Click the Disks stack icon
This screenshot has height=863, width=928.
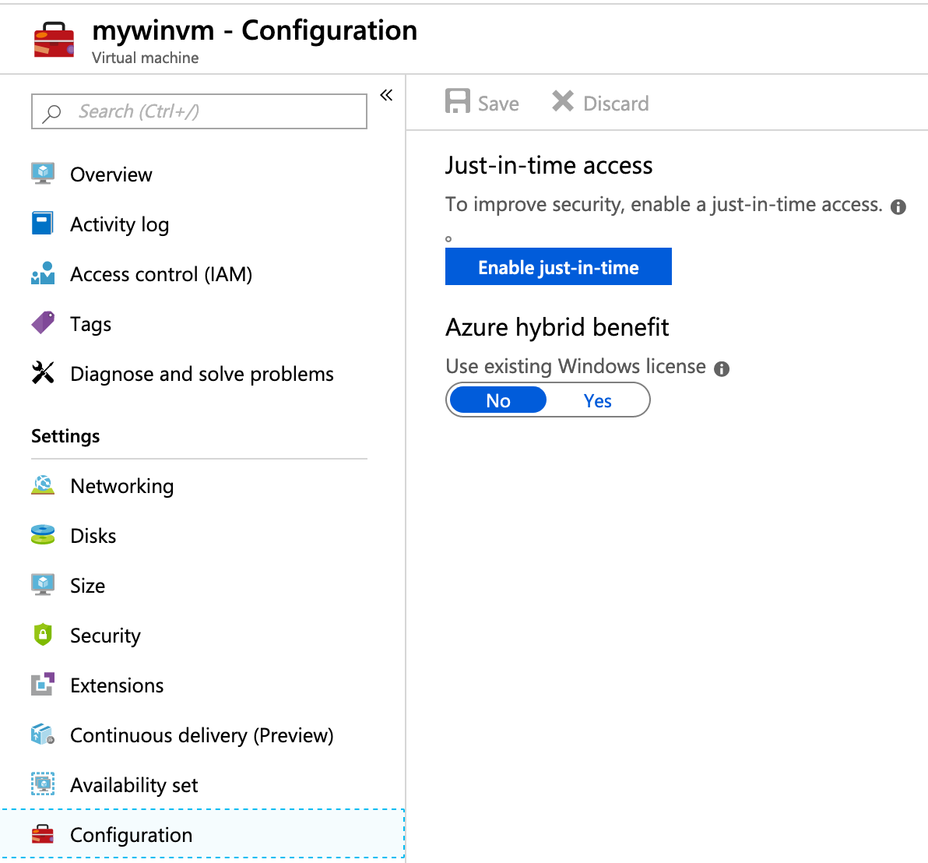point(43,534)
